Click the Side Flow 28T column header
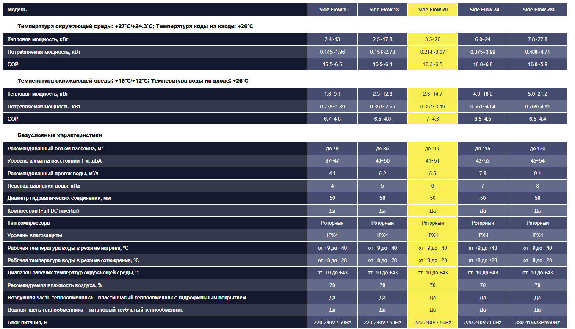This screenshot has width=575, height=329. [537, 10]
